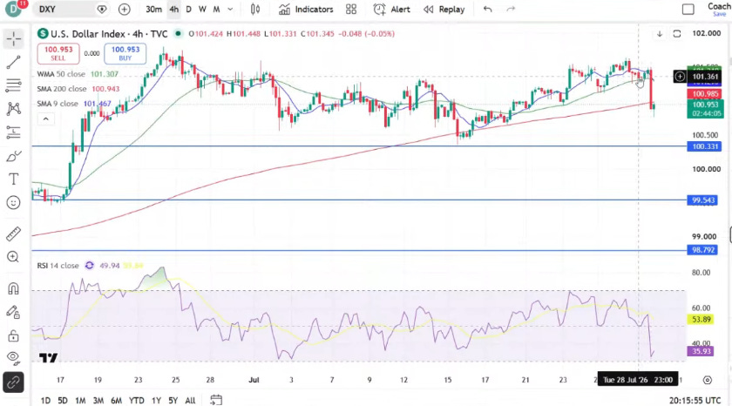Viewport: 732px width, 406px height.
Task: Select the SMA 9 close indicator label
Action: point(58,104)
